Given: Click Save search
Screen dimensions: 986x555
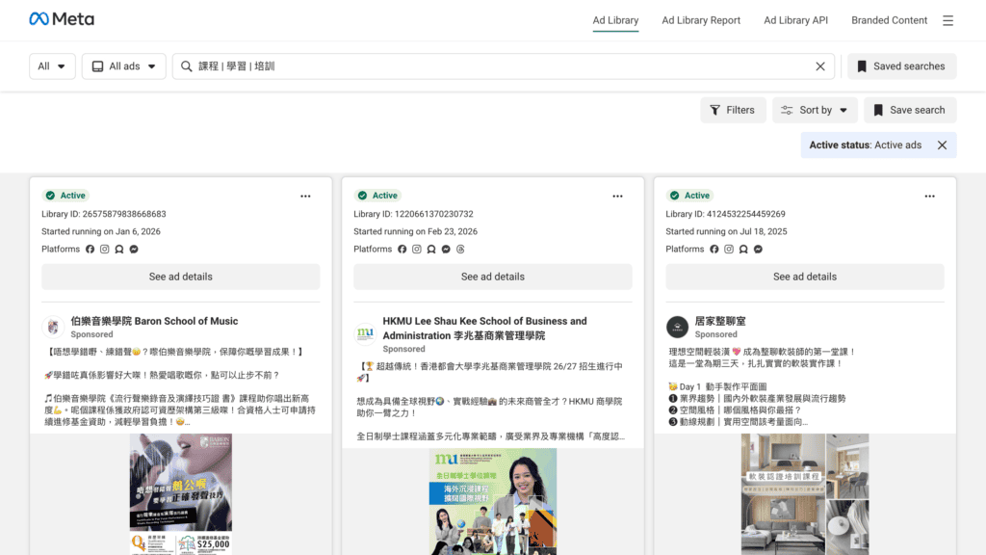Looking at the screenshot, I should click(x=909, y=110).
